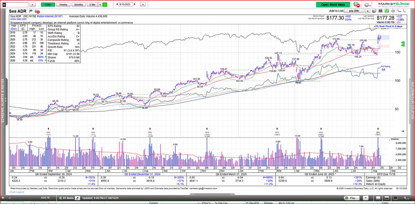Image resolution: width=415 pixels, height=204 pixels.
Task: Open the dropdown next to 5 Min
Action: click(100, 5)
